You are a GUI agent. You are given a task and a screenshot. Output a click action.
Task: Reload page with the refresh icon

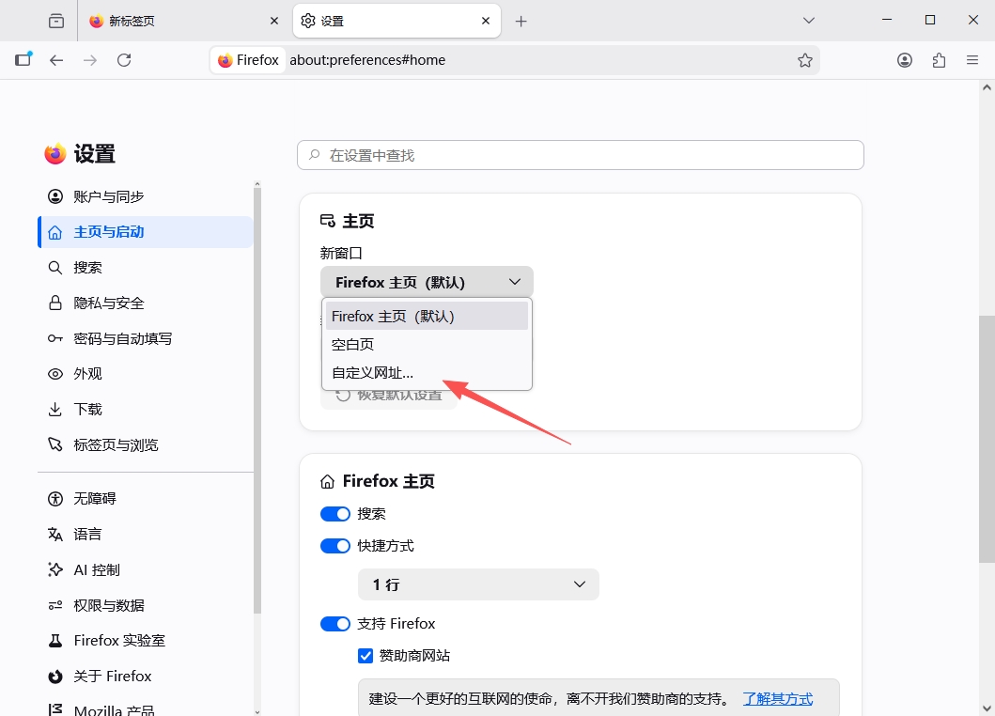click(124, 60)
